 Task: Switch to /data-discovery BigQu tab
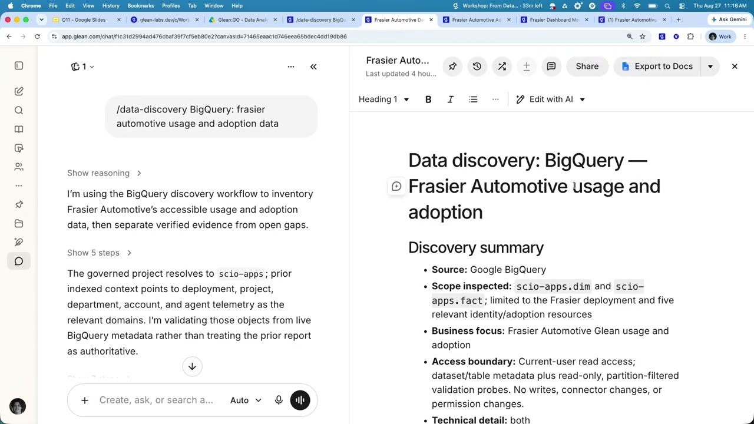coord(320,20)
